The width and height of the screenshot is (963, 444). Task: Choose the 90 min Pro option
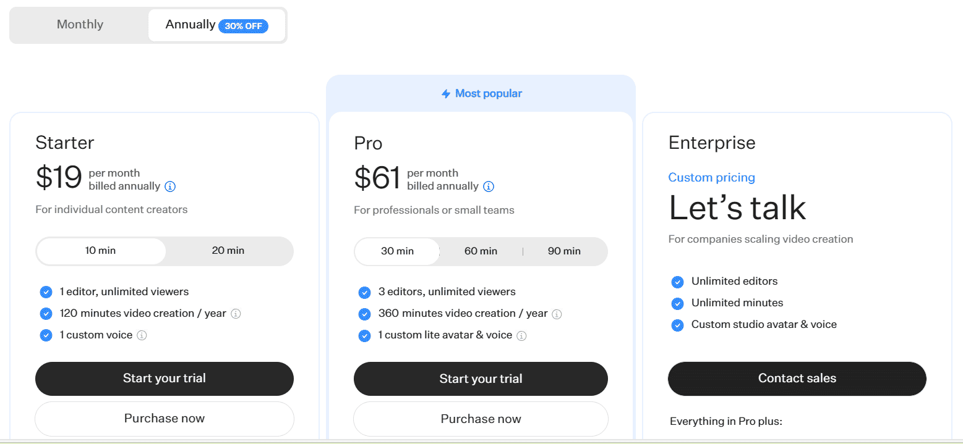click(x=564, y=251)
